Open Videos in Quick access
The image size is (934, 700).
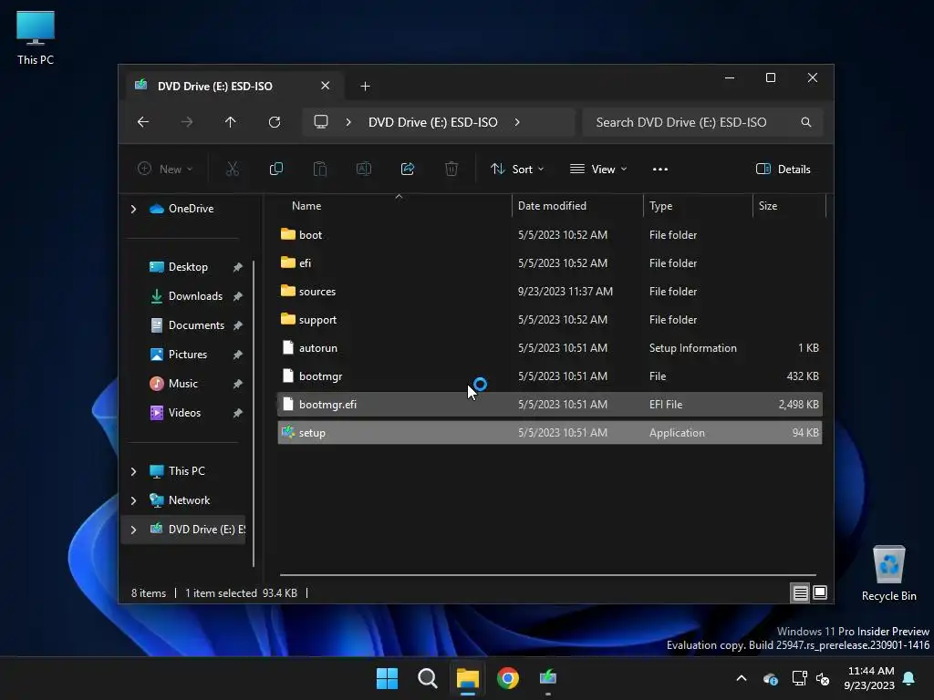pos(184,413)
